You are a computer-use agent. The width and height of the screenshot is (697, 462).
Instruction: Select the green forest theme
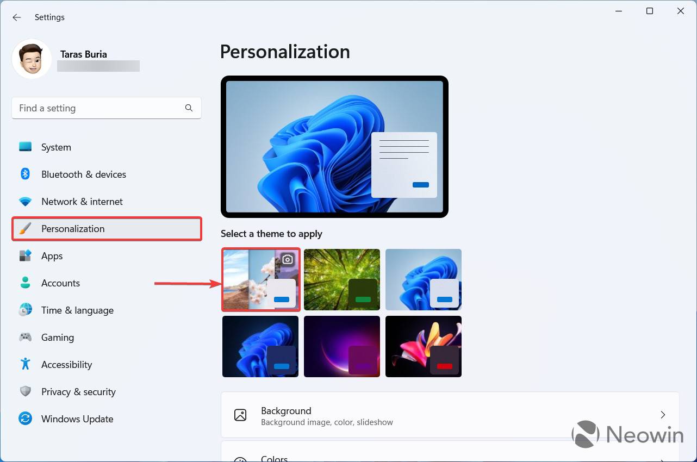coord(342,279)
